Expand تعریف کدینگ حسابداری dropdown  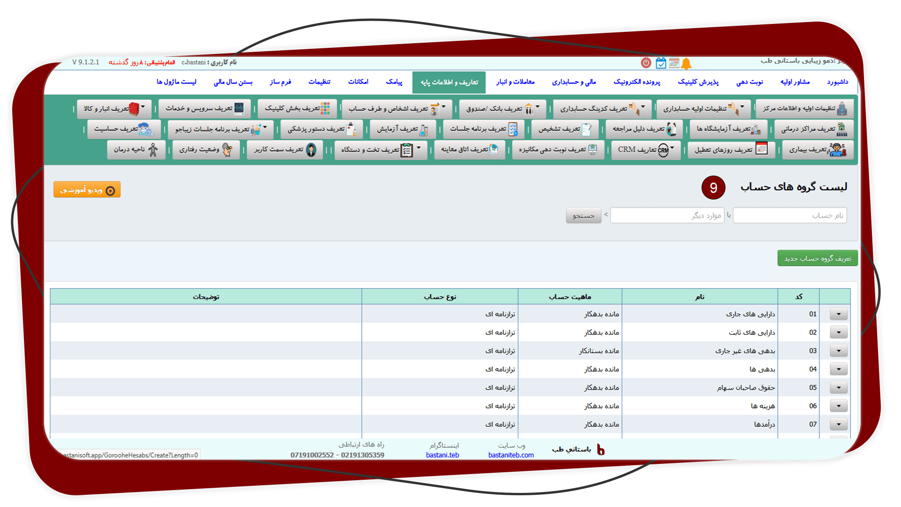[x=602, y=109]
